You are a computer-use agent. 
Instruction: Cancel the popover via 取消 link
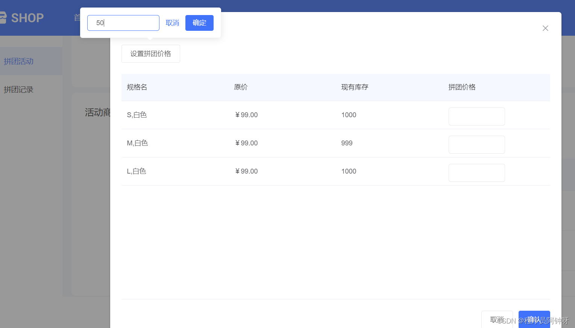[172, 23]
